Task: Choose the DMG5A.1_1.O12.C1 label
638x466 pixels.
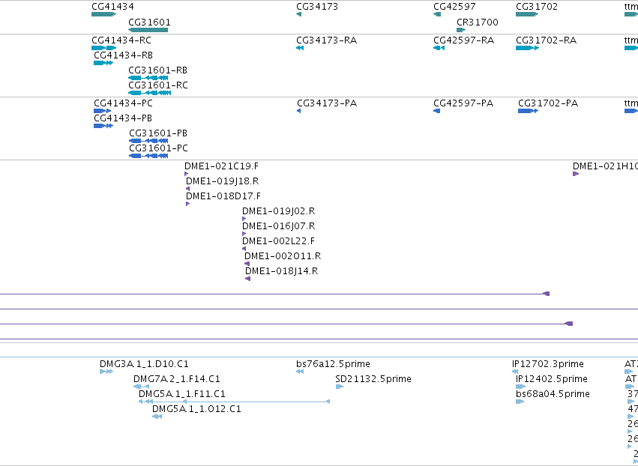Action: coord(196,410)
